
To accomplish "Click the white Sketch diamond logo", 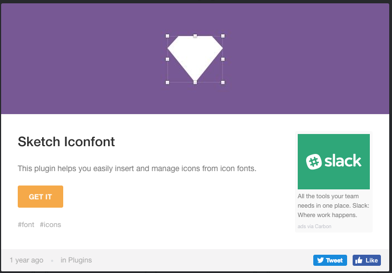I will (x=195, y=58).
